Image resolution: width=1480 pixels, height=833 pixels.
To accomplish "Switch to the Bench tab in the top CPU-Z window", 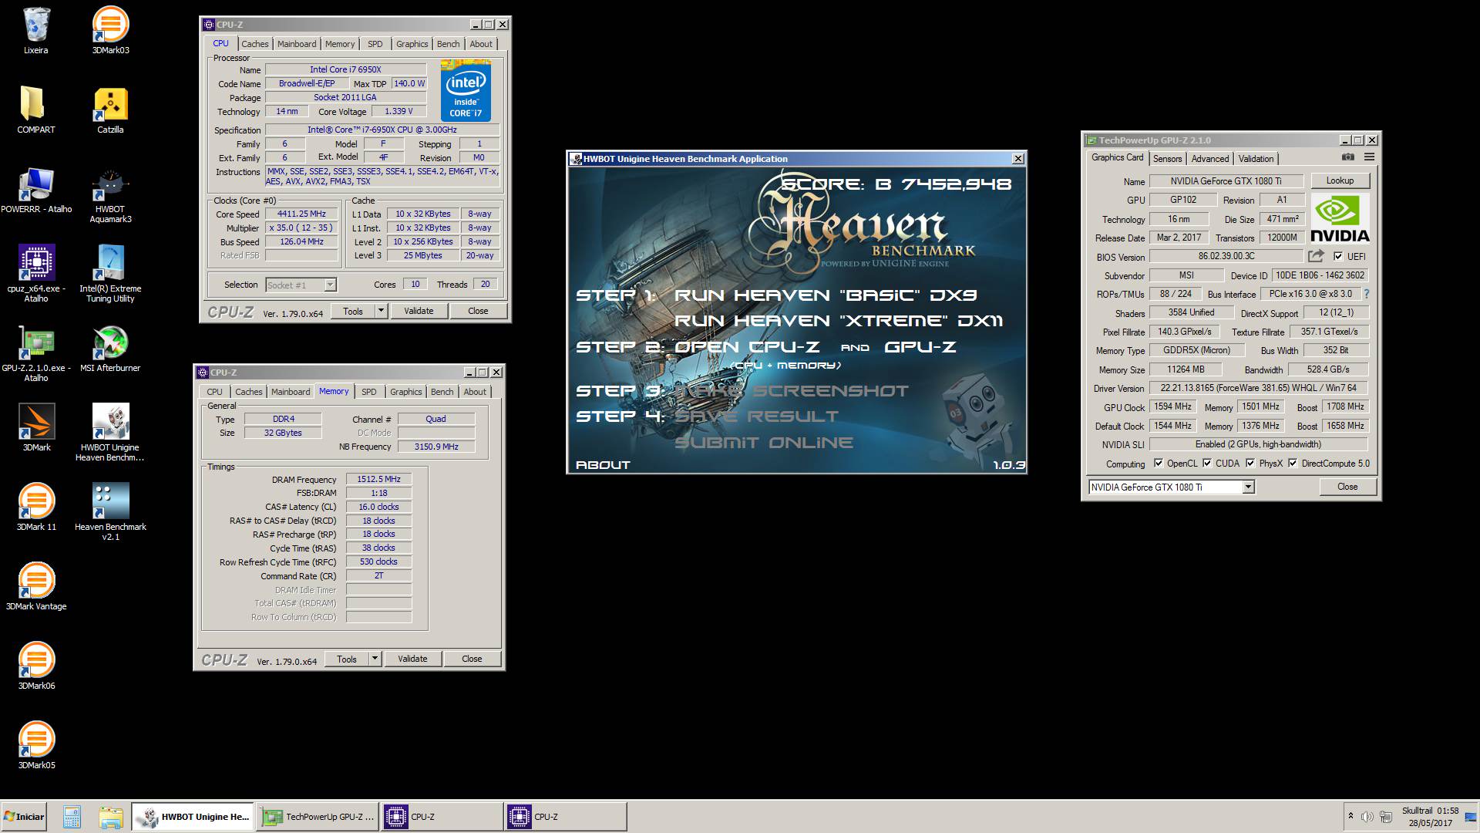I will 448,44.
